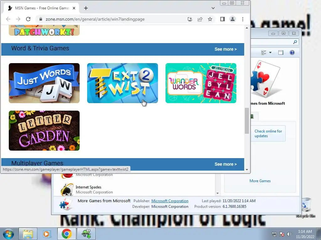Close the MSN Games tab
This screenshot has width=321, height=240.
(74, 8)
